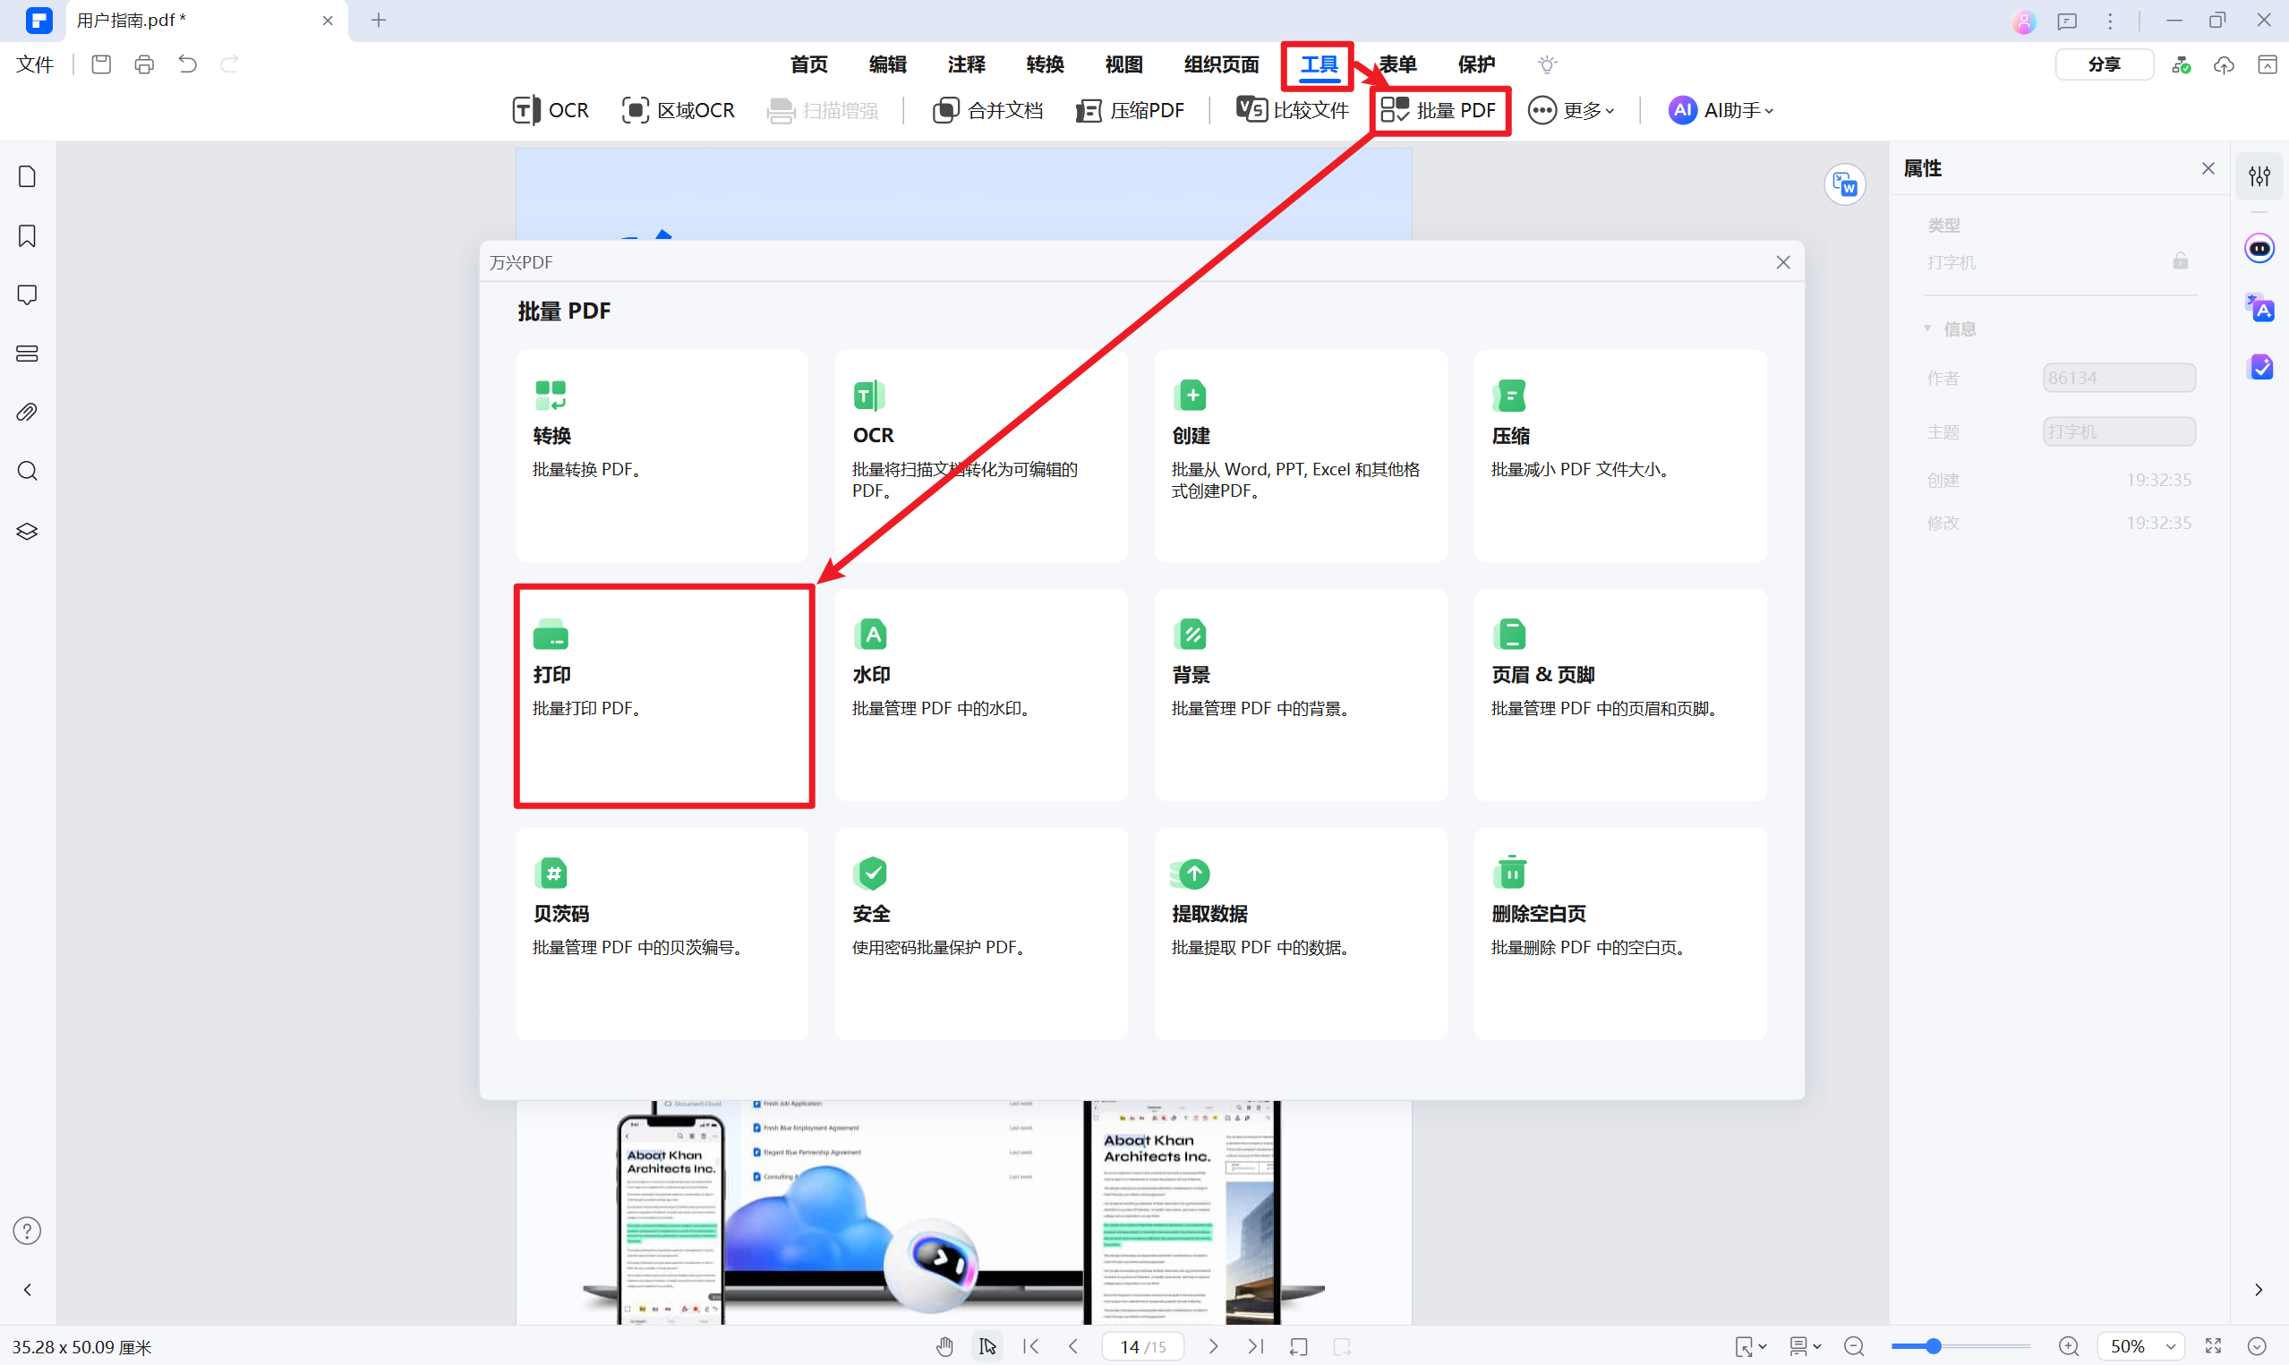Viewport: 2289px width, 1365px height.
Task: Open the bookmarks panel in left sidebar
Action: (x=28, y=236)
